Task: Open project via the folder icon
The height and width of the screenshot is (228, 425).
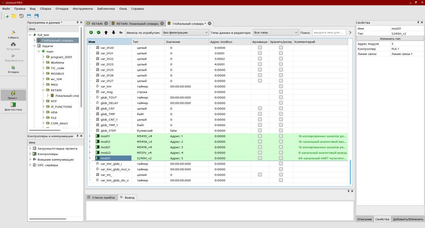Action: point(14,16)
